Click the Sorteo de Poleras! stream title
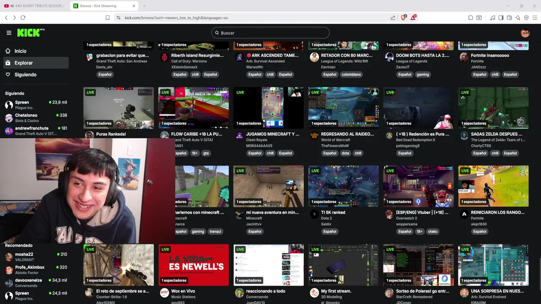Image resolution: width=541 pixels, height=304 pixels. click(x=423, y=291)
